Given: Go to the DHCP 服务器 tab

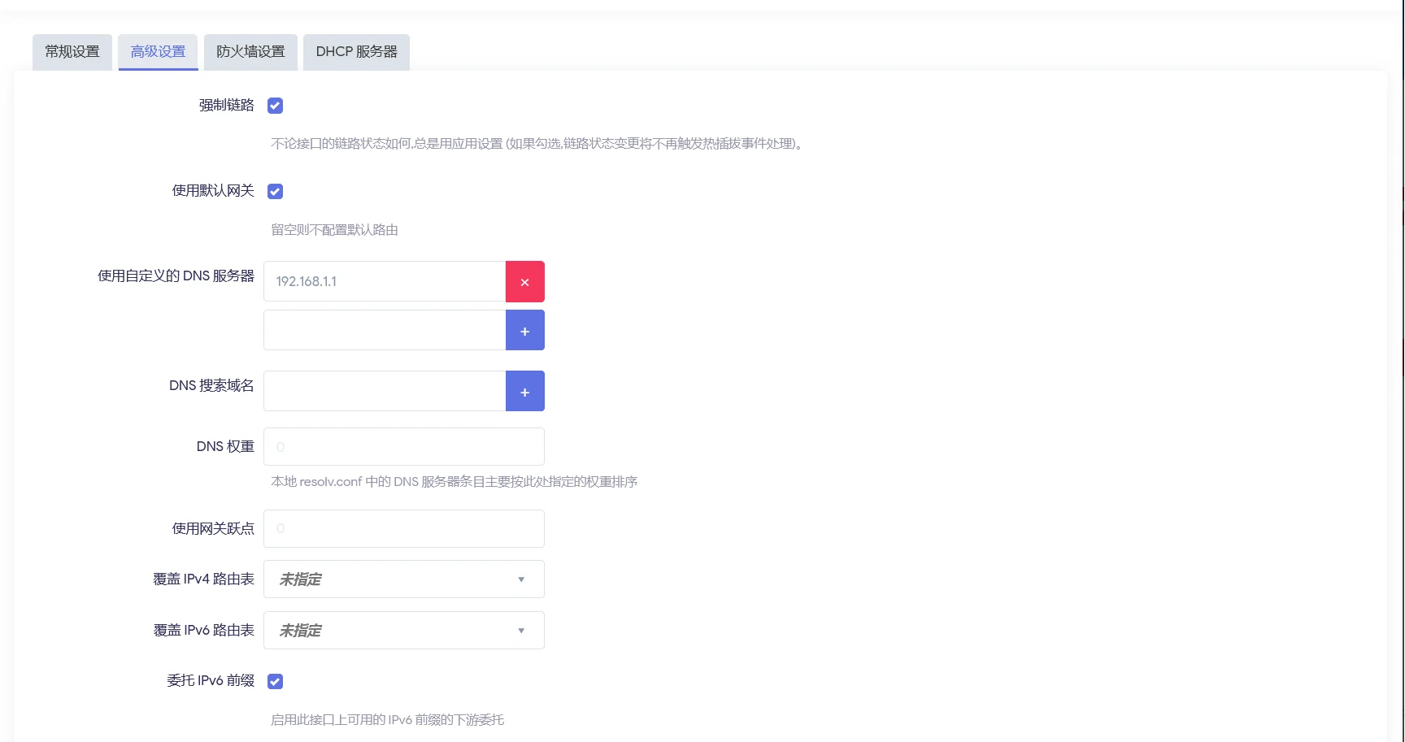Looking at the screenshot, I should pyautogui.click(x=356, y=52).
